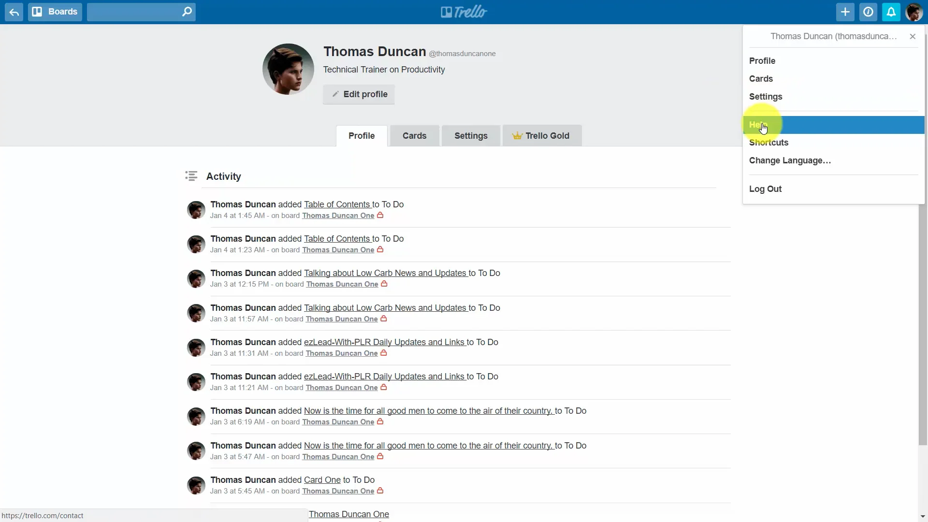This screenshot has height=522, width=928.
Task: Close the account popup menu
Action: (x=913, y=36)
